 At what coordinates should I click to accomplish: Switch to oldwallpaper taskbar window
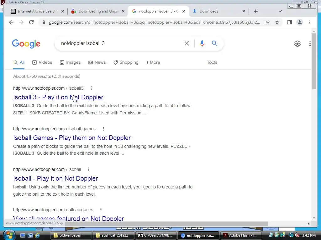[x=71, y=235]
